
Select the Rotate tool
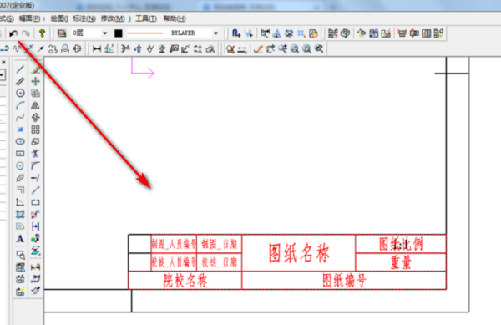click(35, 117)
